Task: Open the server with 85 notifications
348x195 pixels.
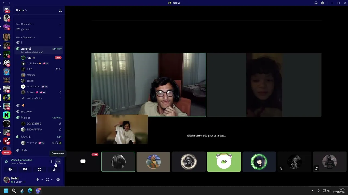Action: (x=7, y=106)
